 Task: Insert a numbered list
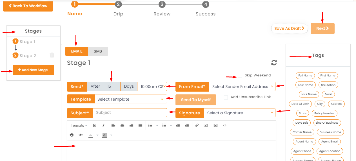pos(164,125)
